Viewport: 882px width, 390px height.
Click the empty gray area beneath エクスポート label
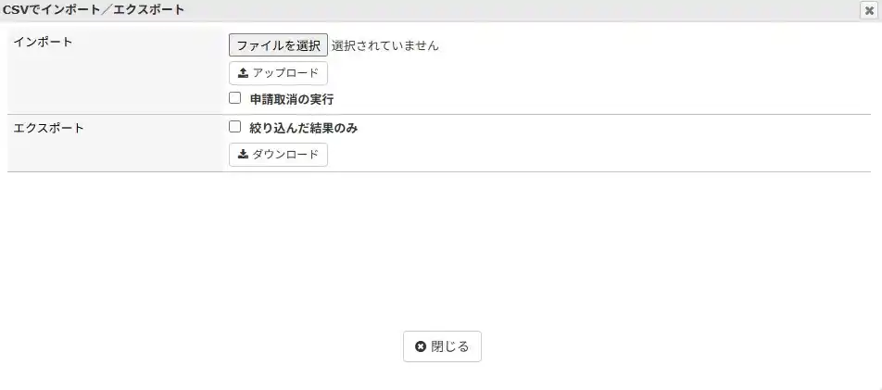(111, 156)
